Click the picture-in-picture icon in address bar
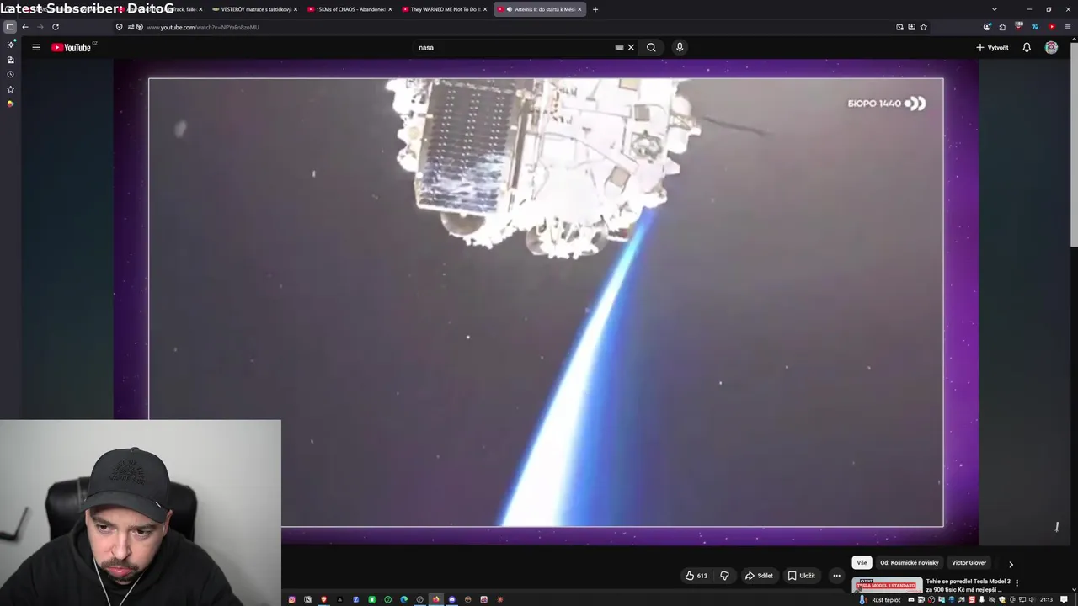Screen dimensions: 1078x606 click(x=899, y=27)
